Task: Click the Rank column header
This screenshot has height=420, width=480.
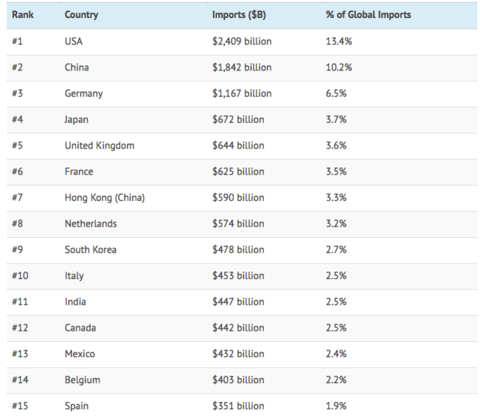Action: tap(22, 15)
